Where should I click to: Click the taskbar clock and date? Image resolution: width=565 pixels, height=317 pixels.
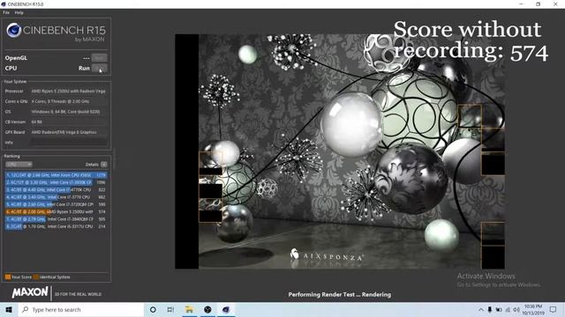click(x=533, y=309)
